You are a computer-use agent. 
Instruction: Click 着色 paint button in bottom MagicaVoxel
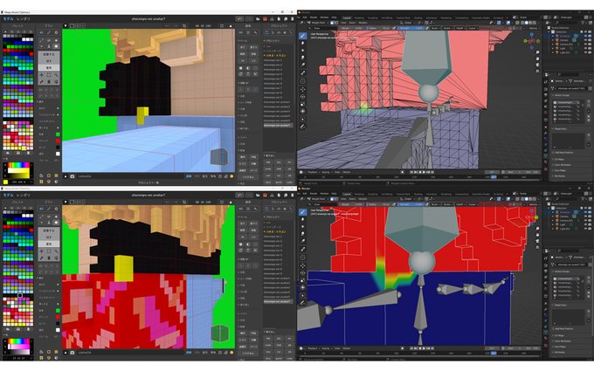[49, 244]
